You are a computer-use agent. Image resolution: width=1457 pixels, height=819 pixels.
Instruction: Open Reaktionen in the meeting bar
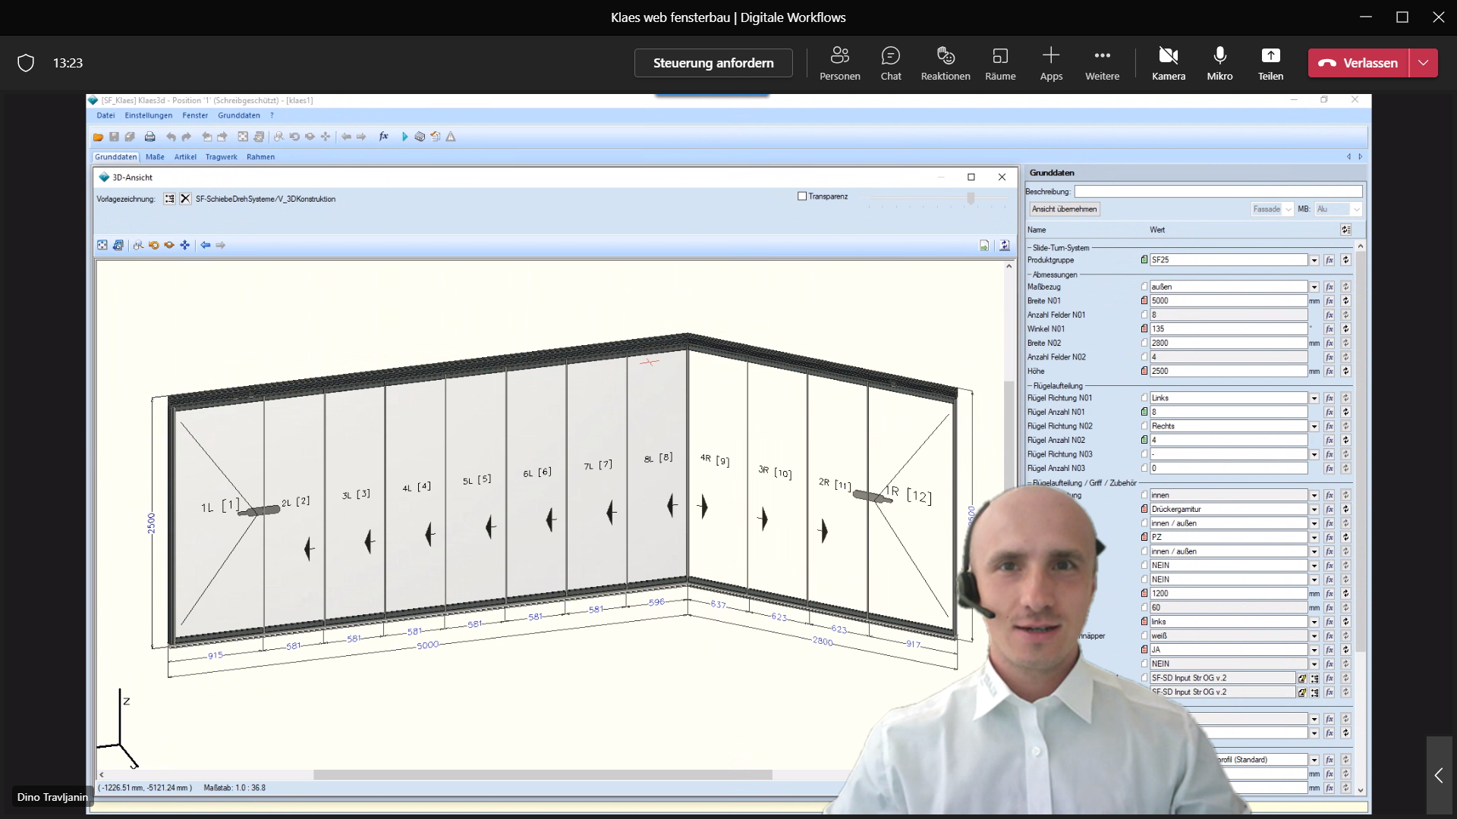(x=946, y=63)
